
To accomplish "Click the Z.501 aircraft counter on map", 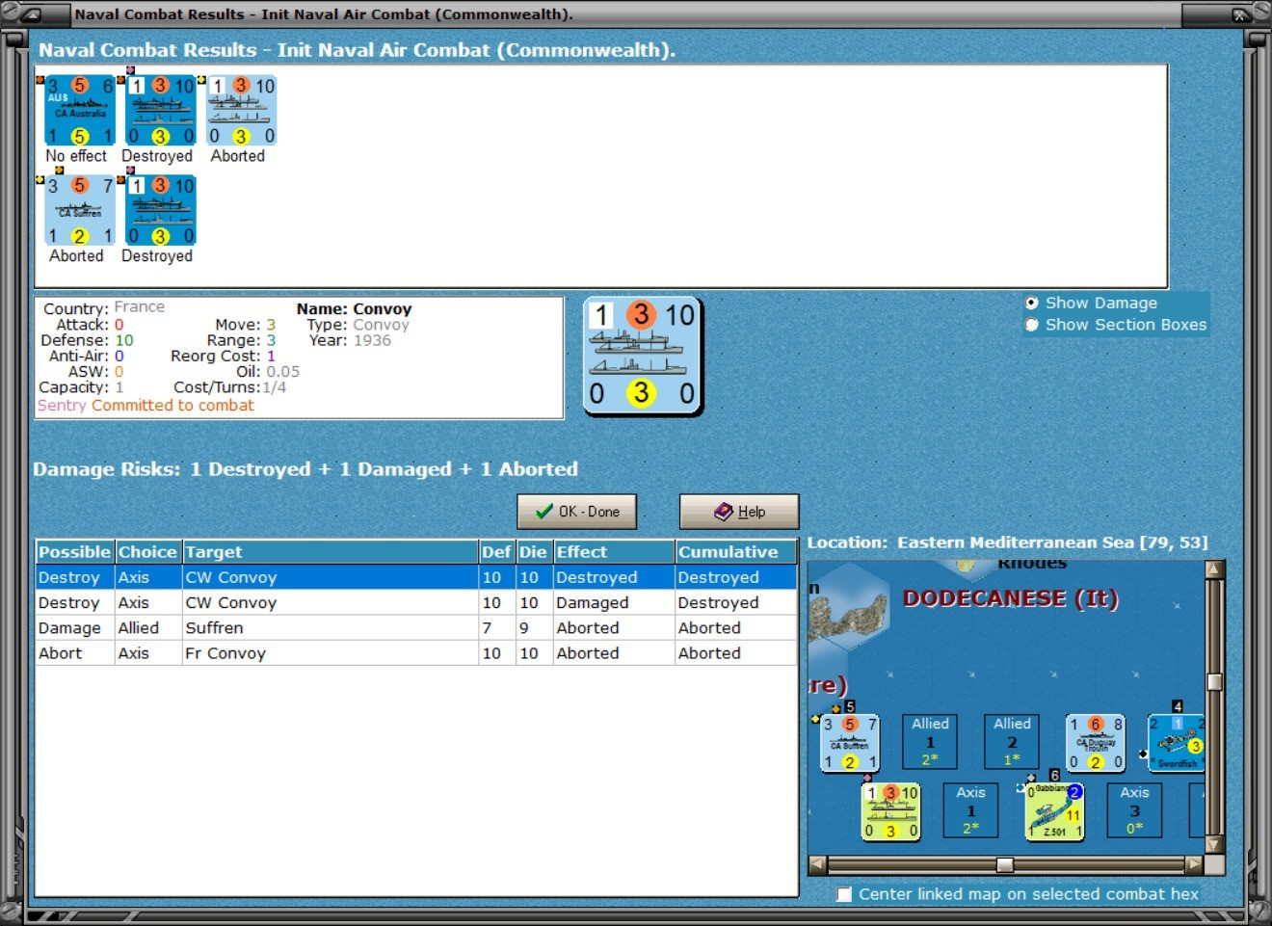I will (1055, 811).
